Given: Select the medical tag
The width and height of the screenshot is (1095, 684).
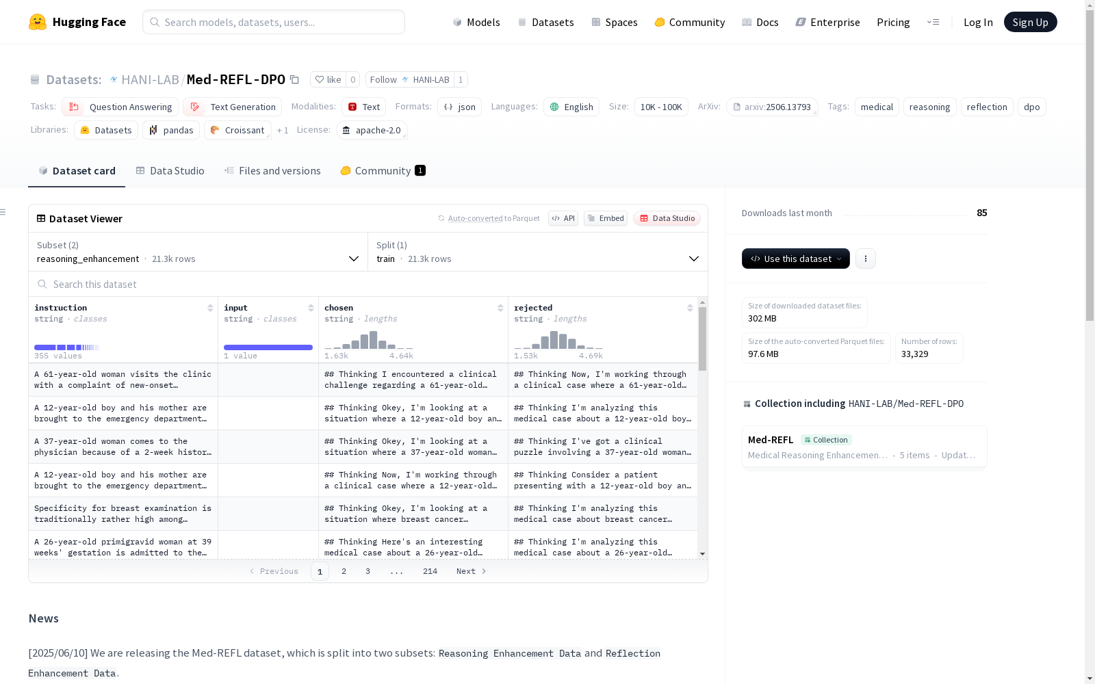Looking at the screenshot, I should tap(877, 107).
